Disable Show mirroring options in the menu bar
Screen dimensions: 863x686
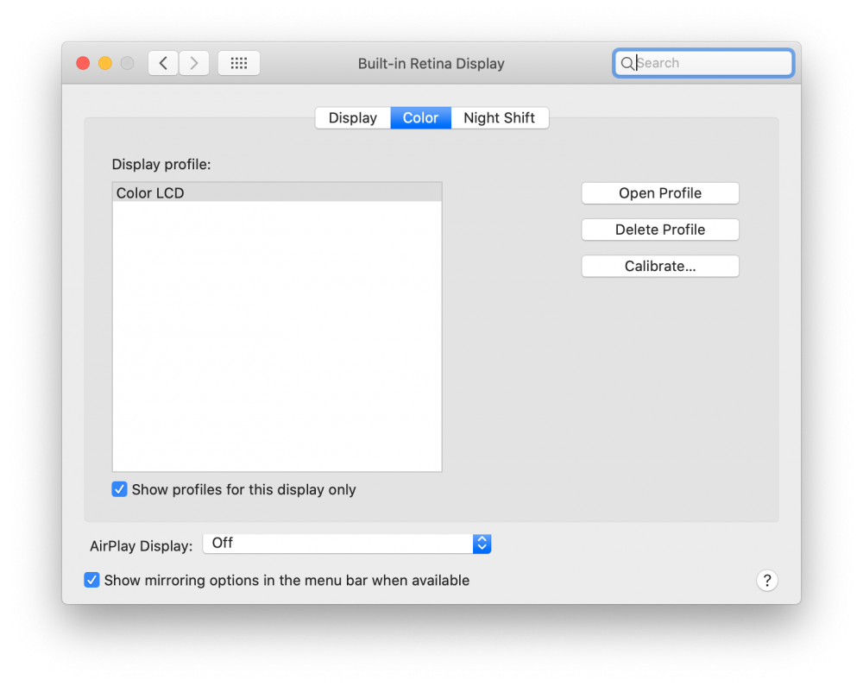(x=91, y=580)
